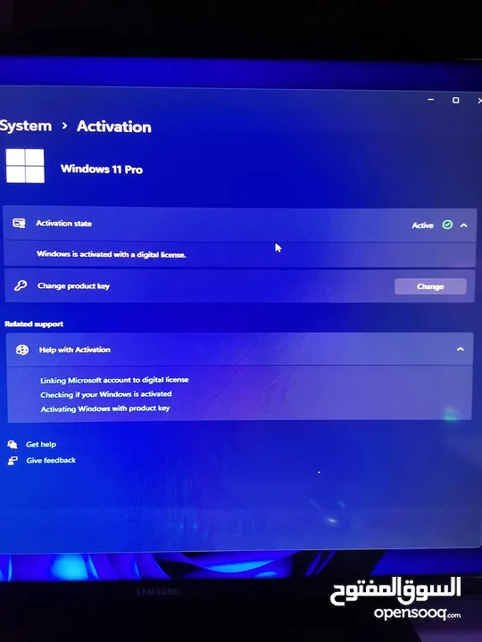Collapse the Activation state section chevron
Screen dimensions: 482x642
click(x=463, y=226)
